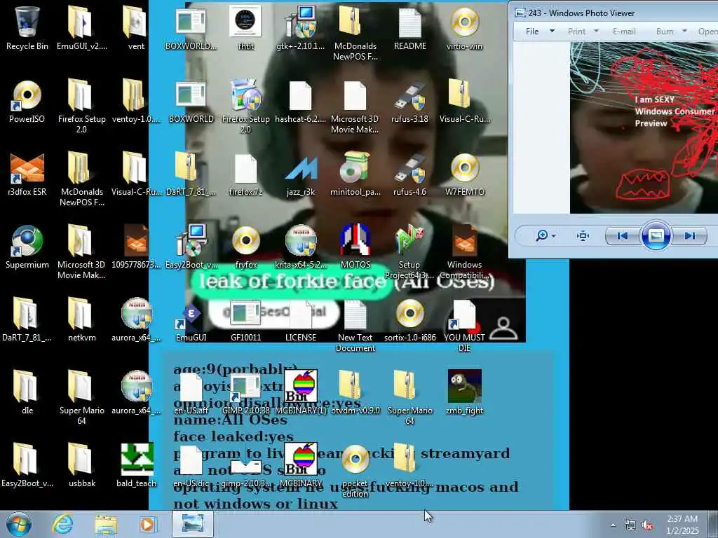The image size is (718, 538).
Task: Open the Windows Compatibili... icon
Action: [464, 251]
